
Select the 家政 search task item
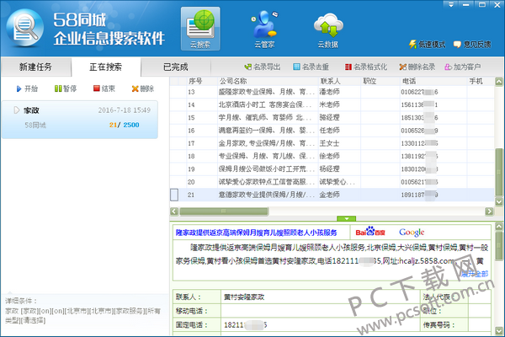[x=80, y=120]
